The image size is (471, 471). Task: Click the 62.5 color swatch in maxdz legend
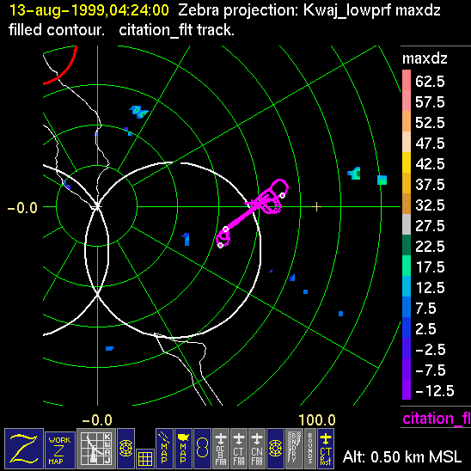pos(407,80)
